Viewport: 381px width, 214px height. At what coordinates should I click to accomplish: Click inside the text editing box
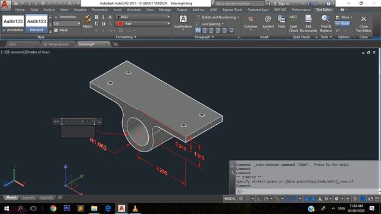78,131
